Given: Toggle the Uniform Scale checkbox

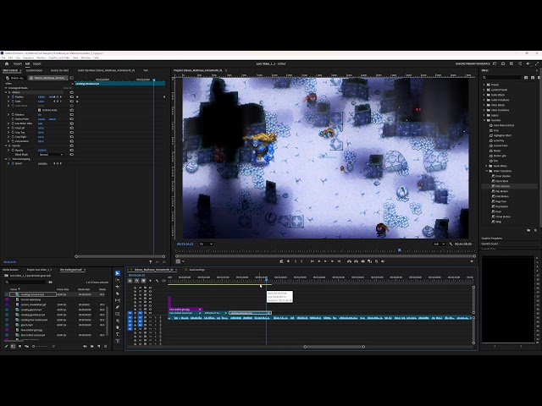Looking at the screenshot, I should [40, 110].
